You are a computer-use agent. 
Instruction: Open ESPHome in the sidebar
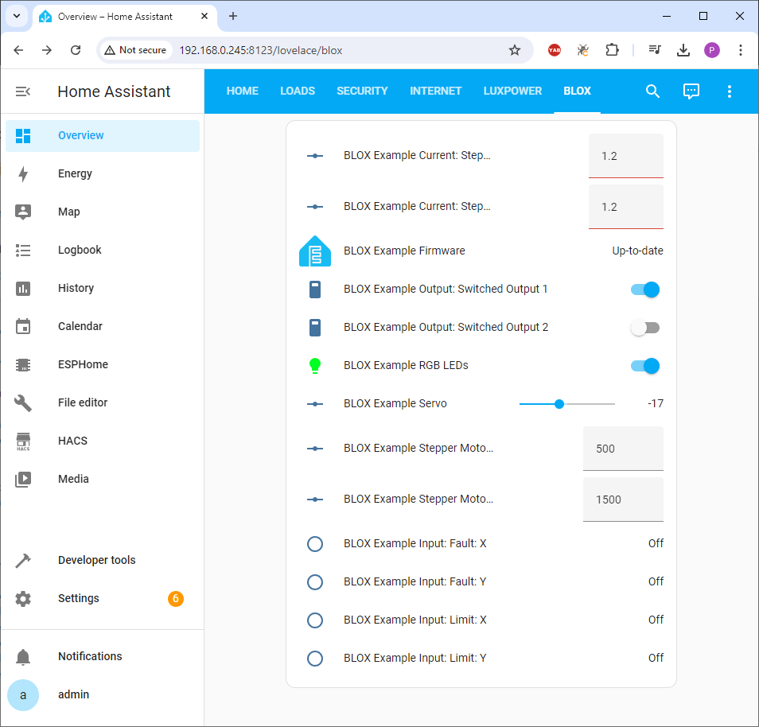tap(83, 364)
